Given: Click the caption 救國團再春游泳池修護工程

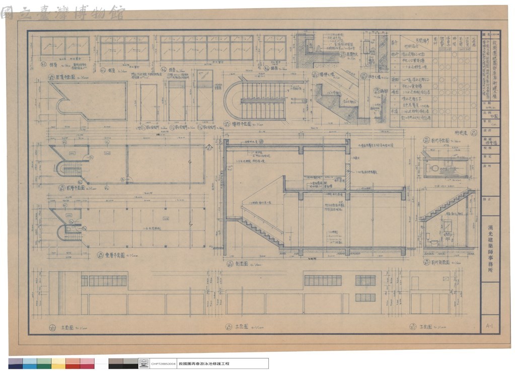Looking at the screenshot, I should [x=204, y=364].
